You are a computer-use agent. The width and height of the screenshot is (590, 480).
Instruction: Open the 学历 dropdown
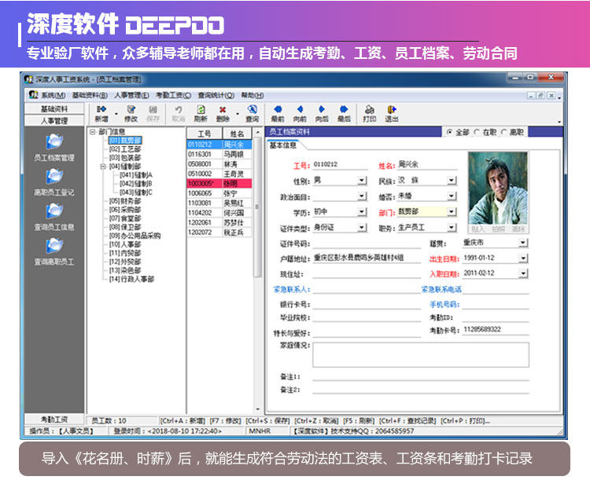(362, 212)
